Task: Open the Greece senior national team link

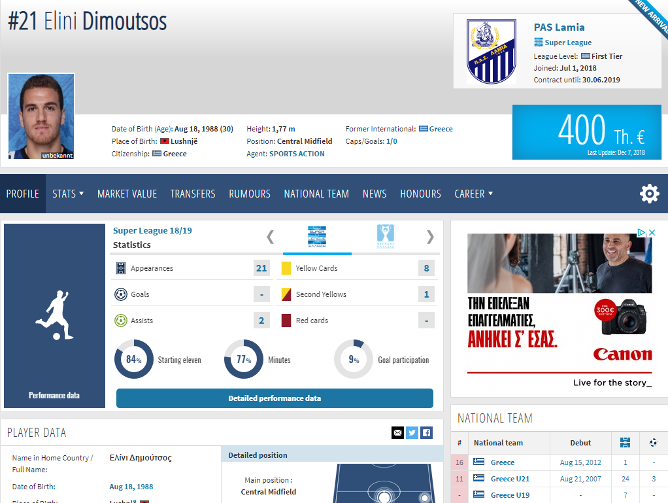Action: 502,462
